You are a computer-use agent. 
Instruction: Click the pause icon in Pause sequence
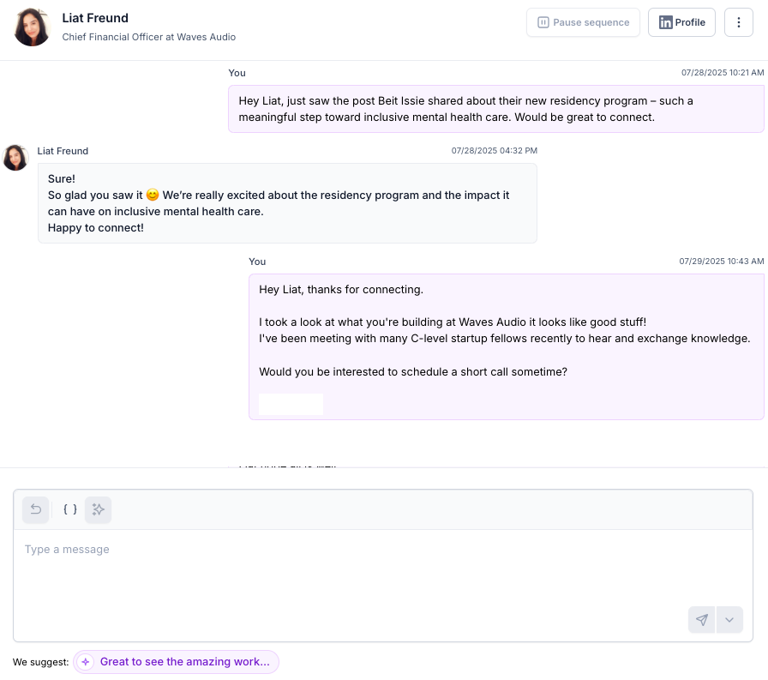543,22
